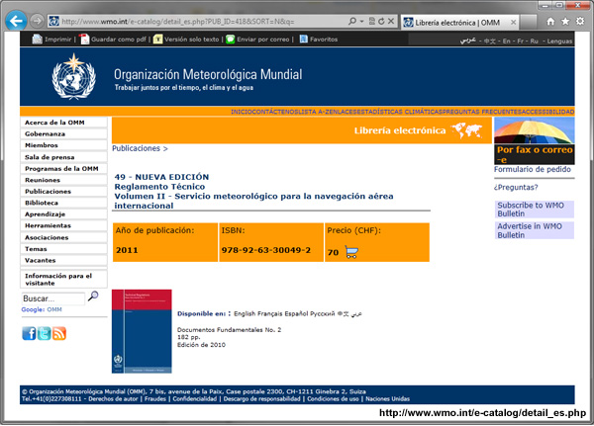This screenshot has height=426, width=594.
Task: Switch language to Arabic in top bar
Action: tap(467, 41)
